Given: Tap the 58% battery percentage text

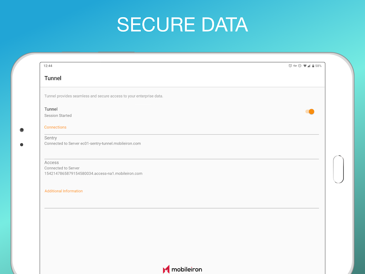Looking at the screenshot, I should [318, 66].
